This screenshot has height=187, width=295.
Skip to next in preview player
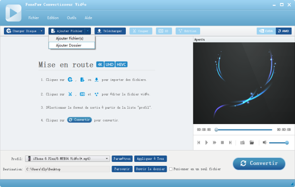pos(230,143)
